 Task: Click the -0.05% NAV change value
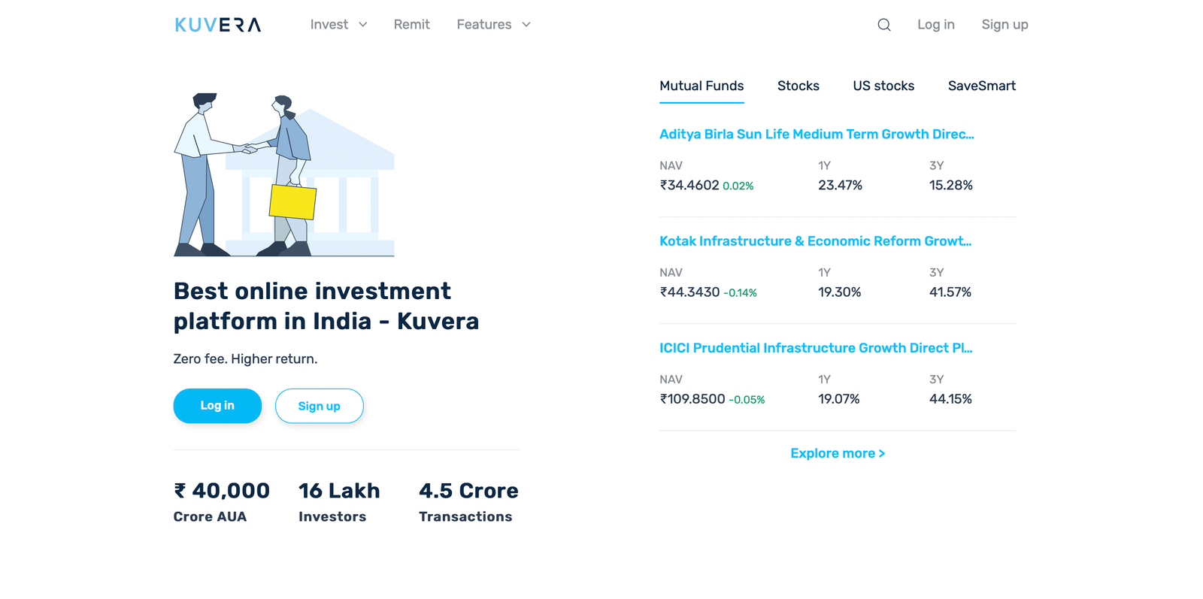click(x=747, y=400)
